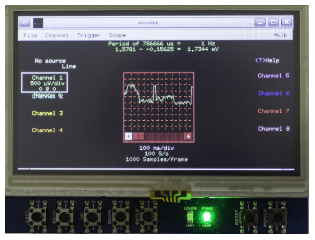
Task: Open the Trigger menu
Action: [x=89, y=35]
